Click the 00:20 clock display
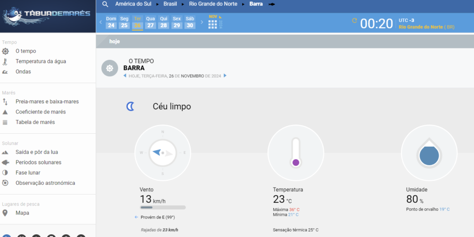The height and width of the screenshot is (237, 474). point(376,24)
